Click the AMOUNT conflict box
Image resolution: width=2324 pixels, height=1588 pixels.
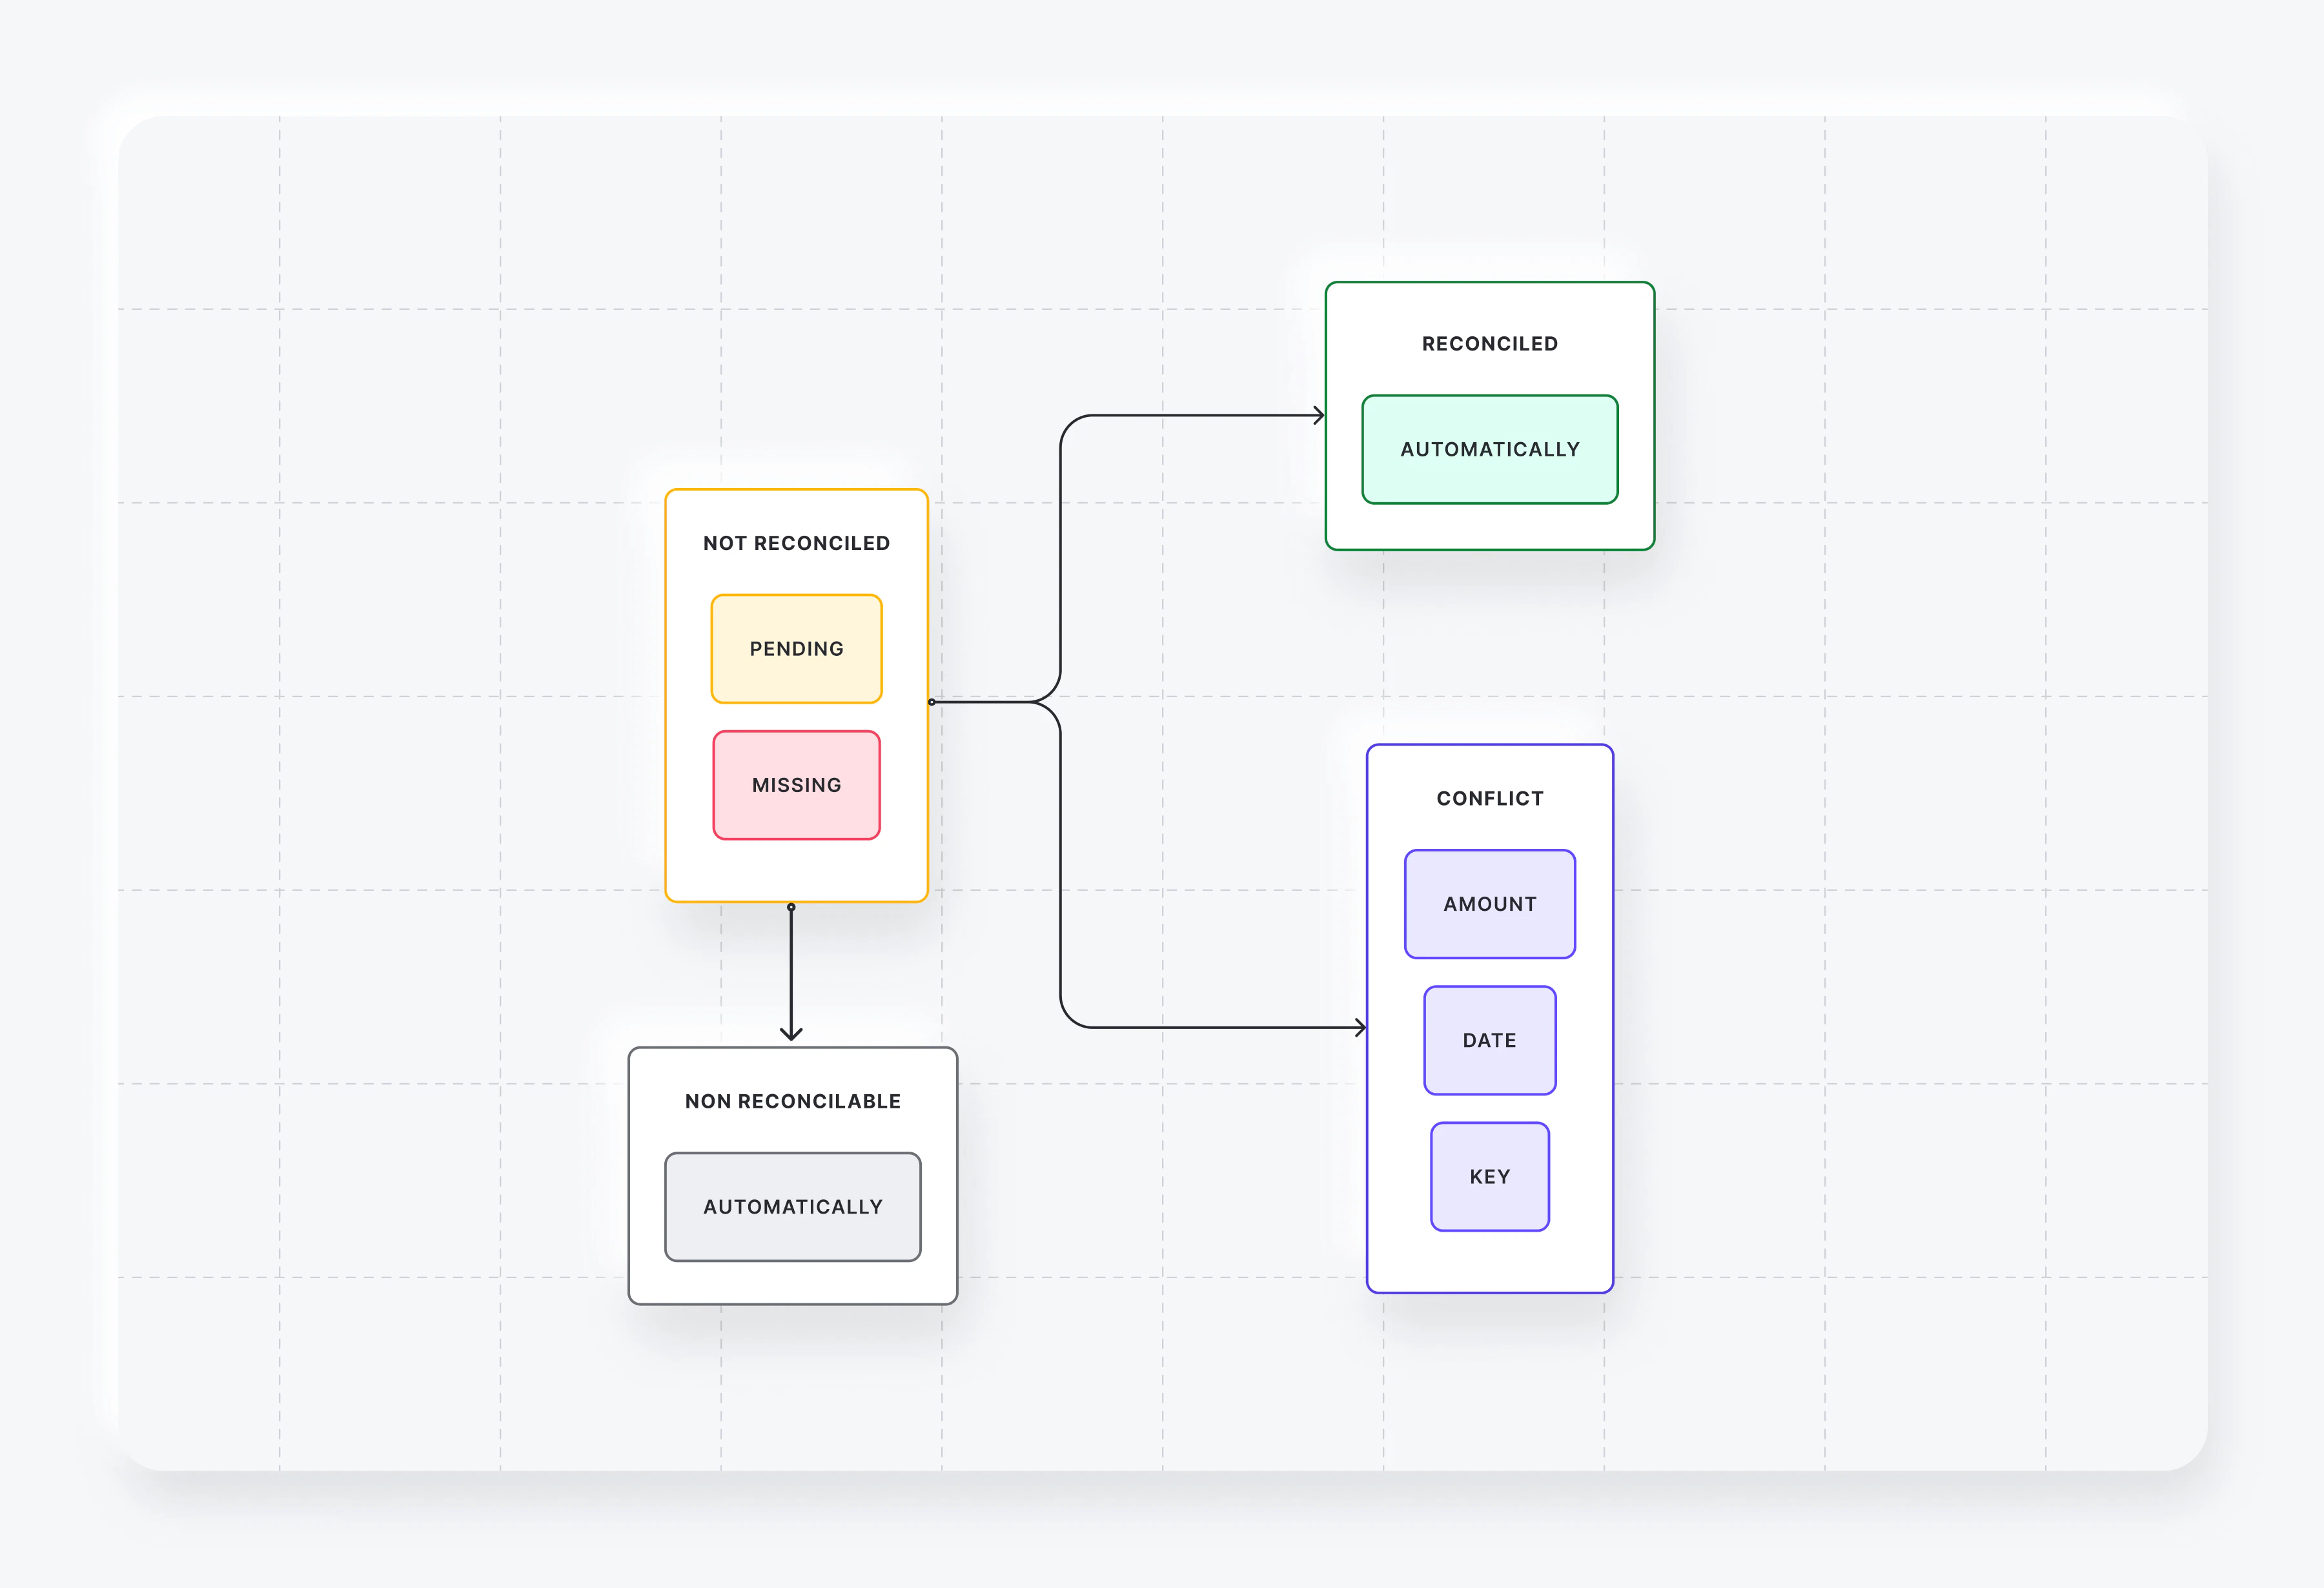[1489, 904]
